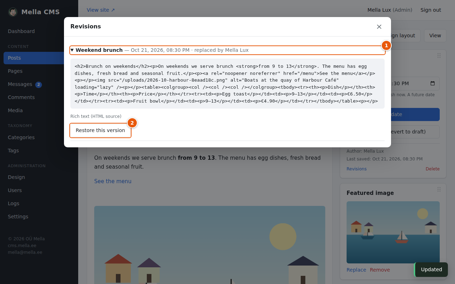Click the Updated toast notification

click(x=431, y=269)
